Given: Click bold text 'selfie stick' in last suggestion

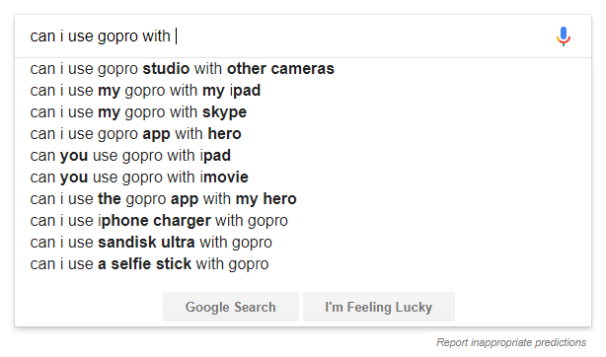Looking at the screenshot, I should [151, 264].
